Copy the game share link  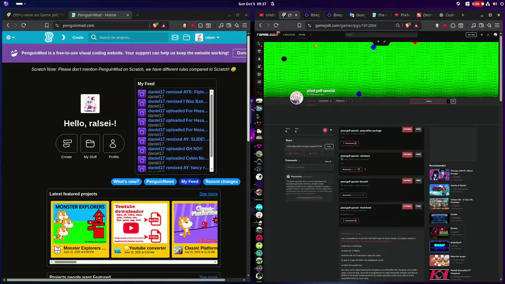(x=329, y=146)
